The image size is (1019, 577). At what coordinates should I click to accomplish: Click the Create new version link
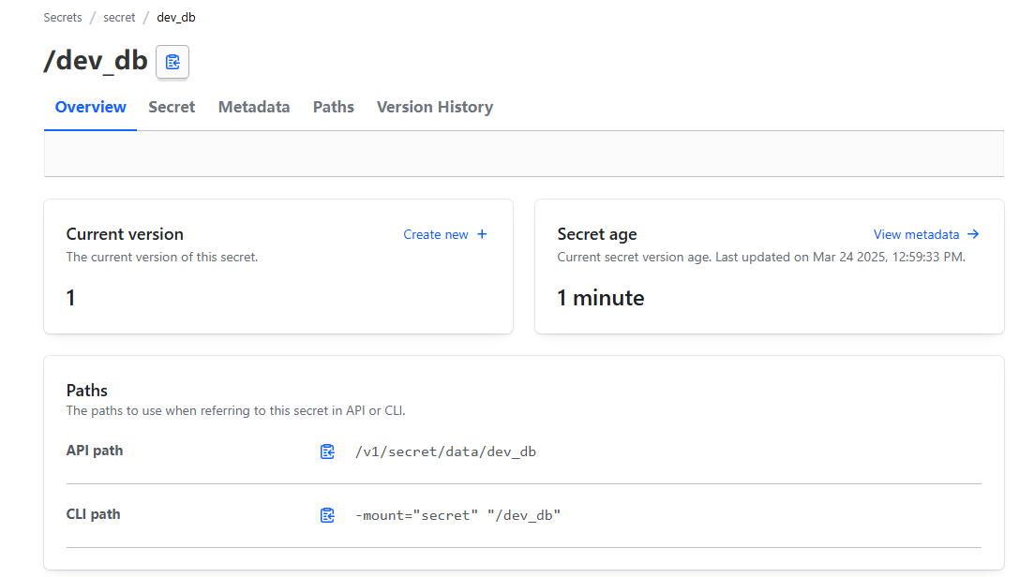(436, 234)
